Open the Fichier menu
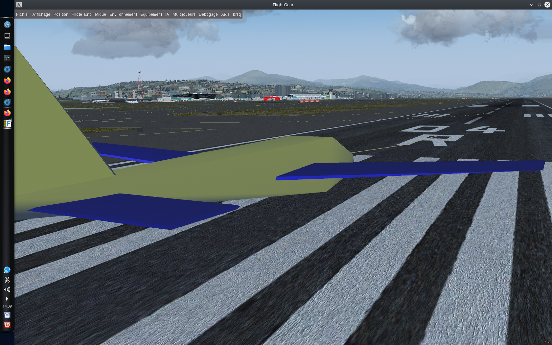Screen dimensions: 552x345 22,14
